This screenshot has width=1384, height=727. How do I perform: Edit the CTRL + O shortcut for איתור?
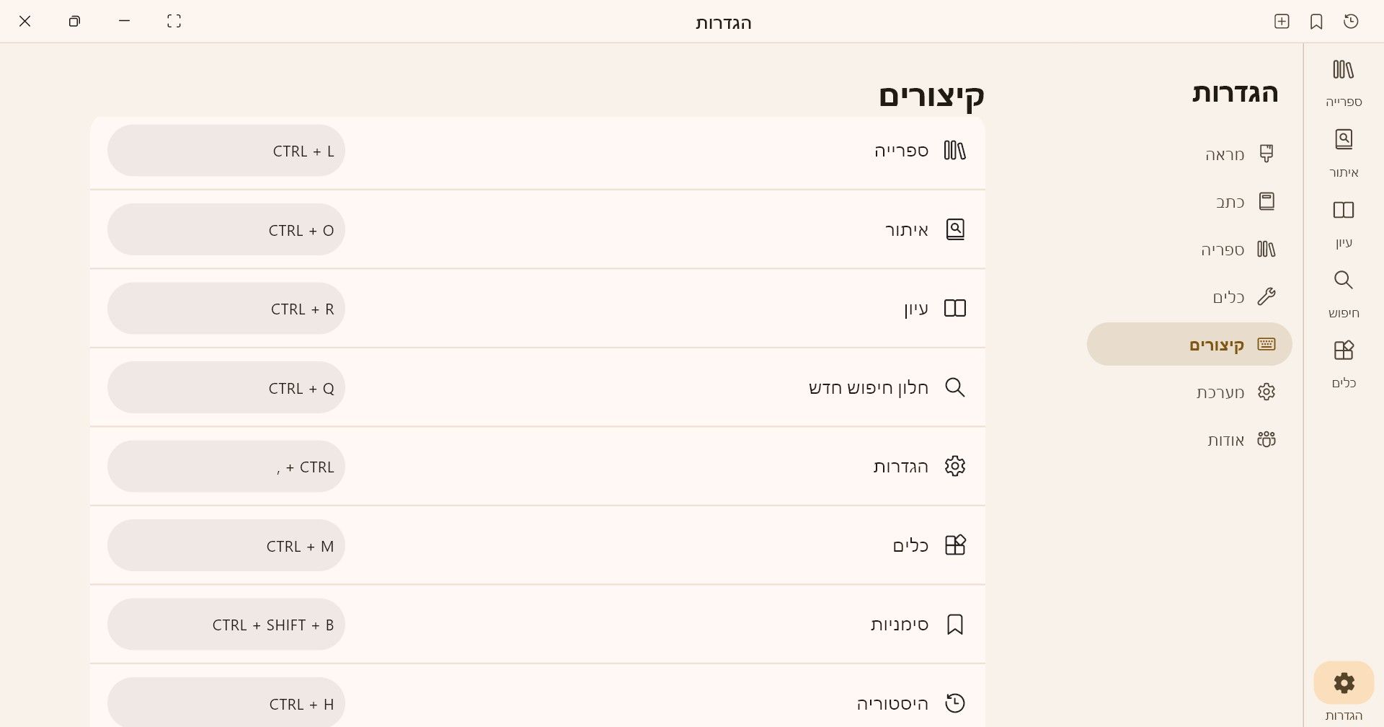(226, 230)
